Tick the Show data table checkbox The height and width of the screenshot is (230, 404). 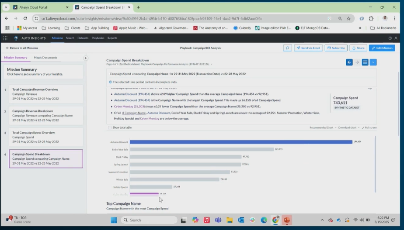tap(110, 127)
